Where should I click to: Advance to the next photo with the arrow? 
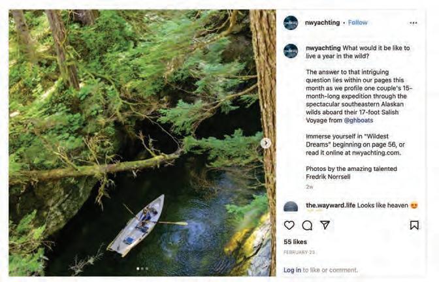coord(266,143)
